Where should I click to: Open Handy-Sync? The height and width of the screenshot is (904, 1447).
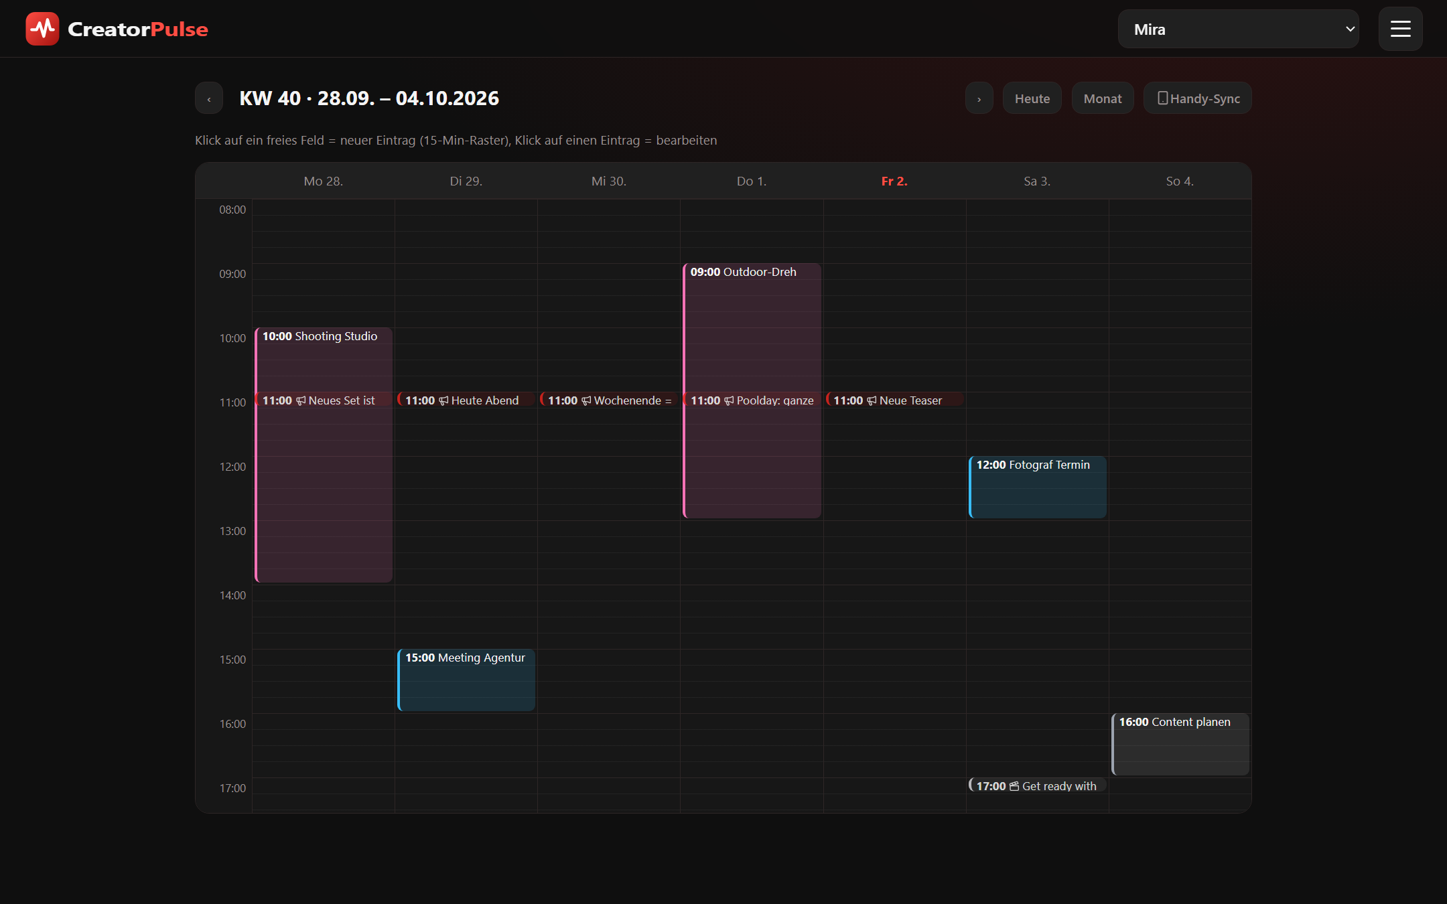(x=1197, y=98)
